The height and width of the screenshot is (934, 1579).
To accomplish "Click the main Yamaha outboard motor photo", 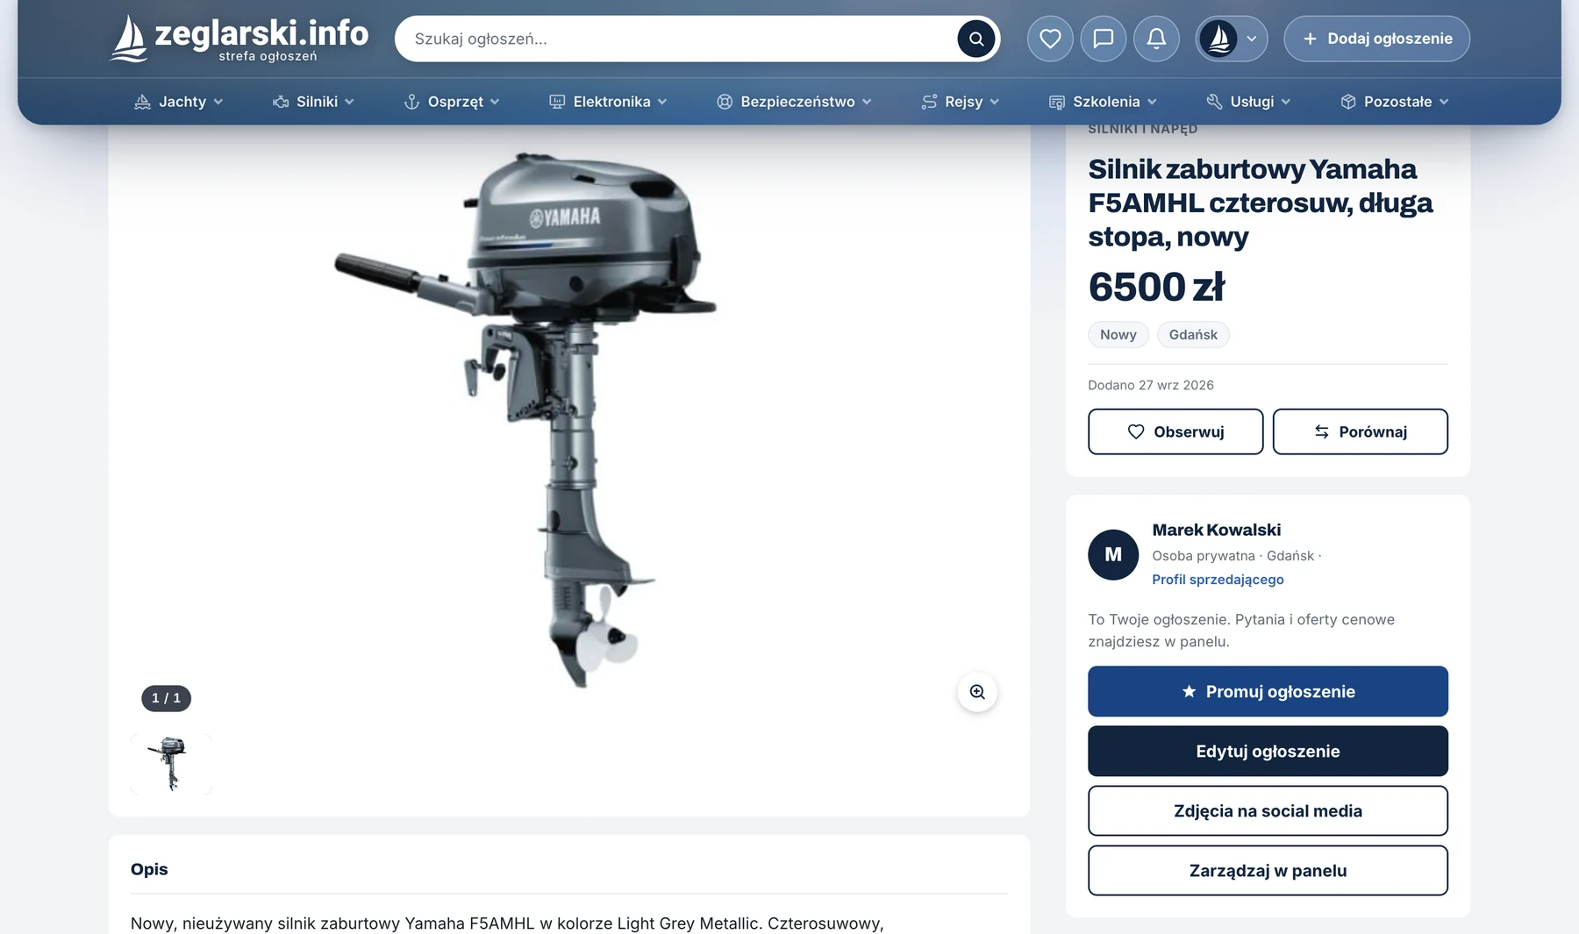I will click(526, 419).
